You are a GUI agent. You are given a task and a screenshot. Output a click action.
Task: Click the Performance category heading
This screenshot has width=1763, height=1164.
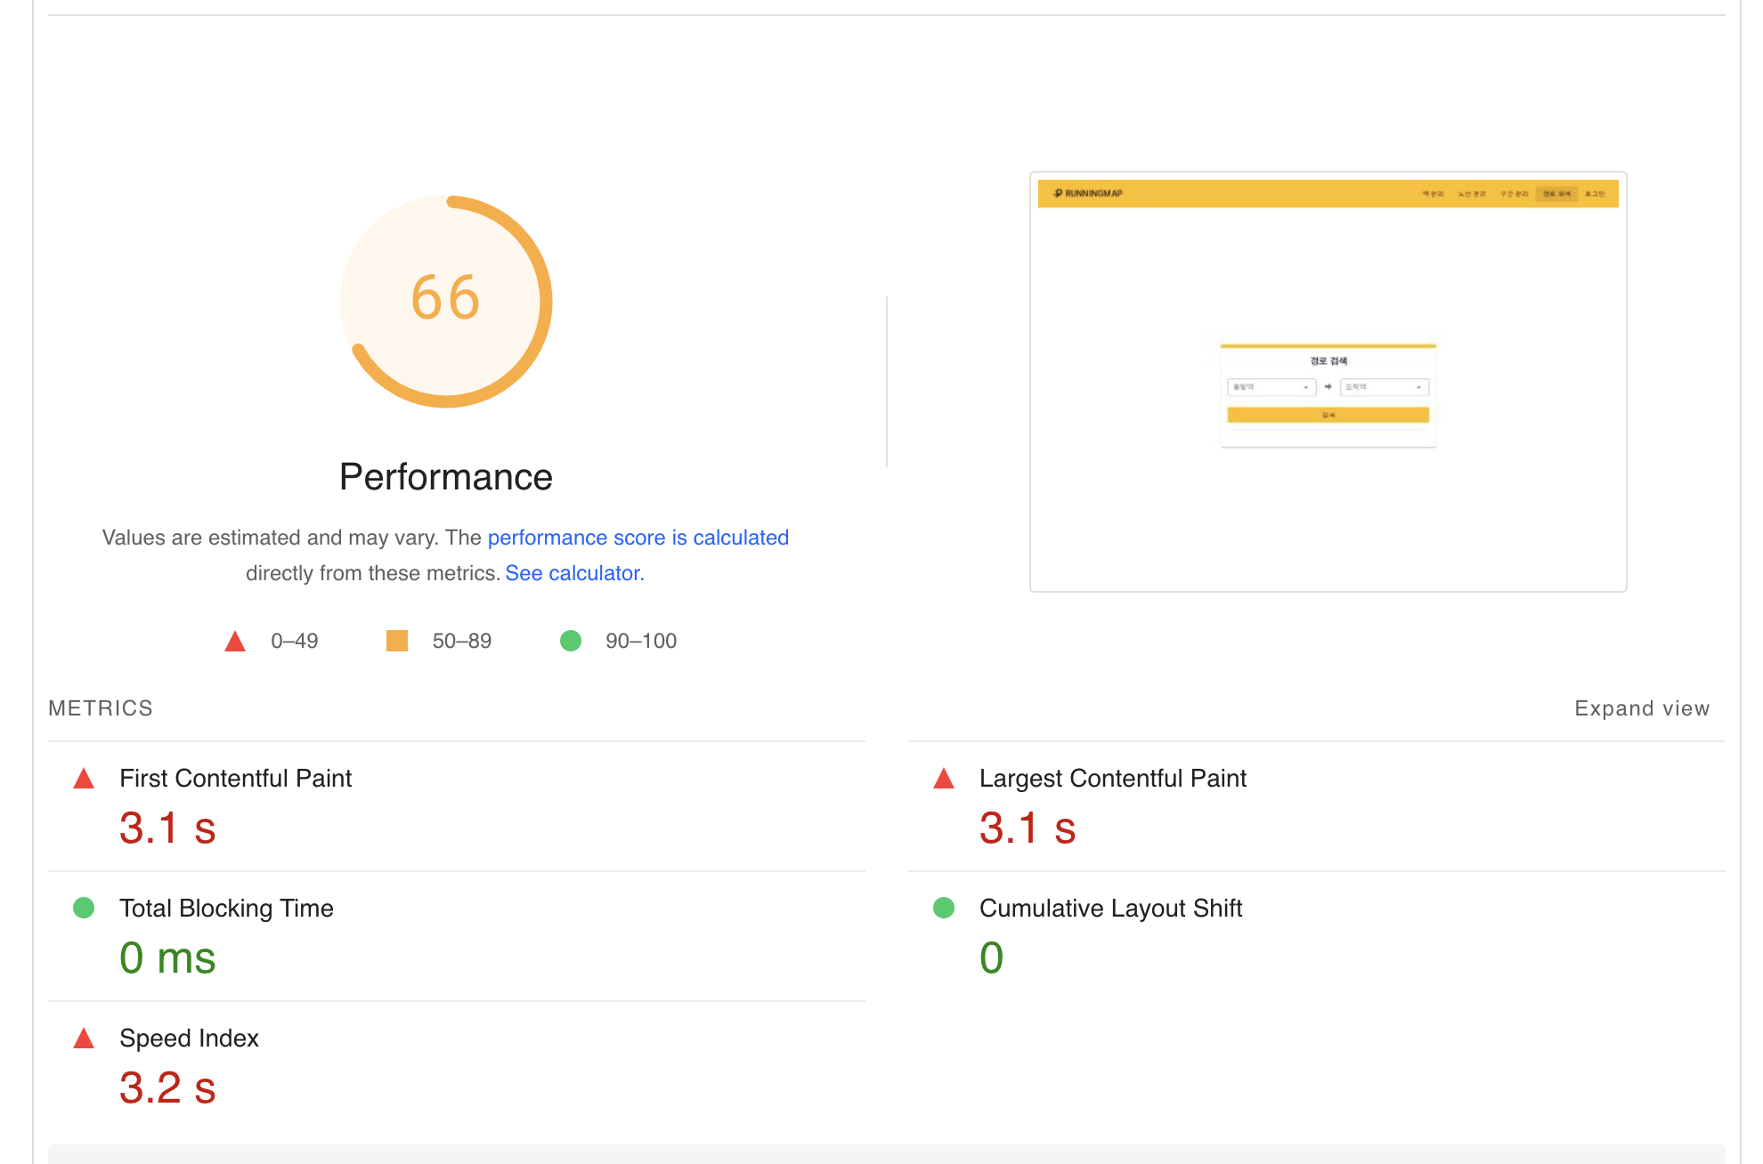pyautogui.click(x=446, y=477)
